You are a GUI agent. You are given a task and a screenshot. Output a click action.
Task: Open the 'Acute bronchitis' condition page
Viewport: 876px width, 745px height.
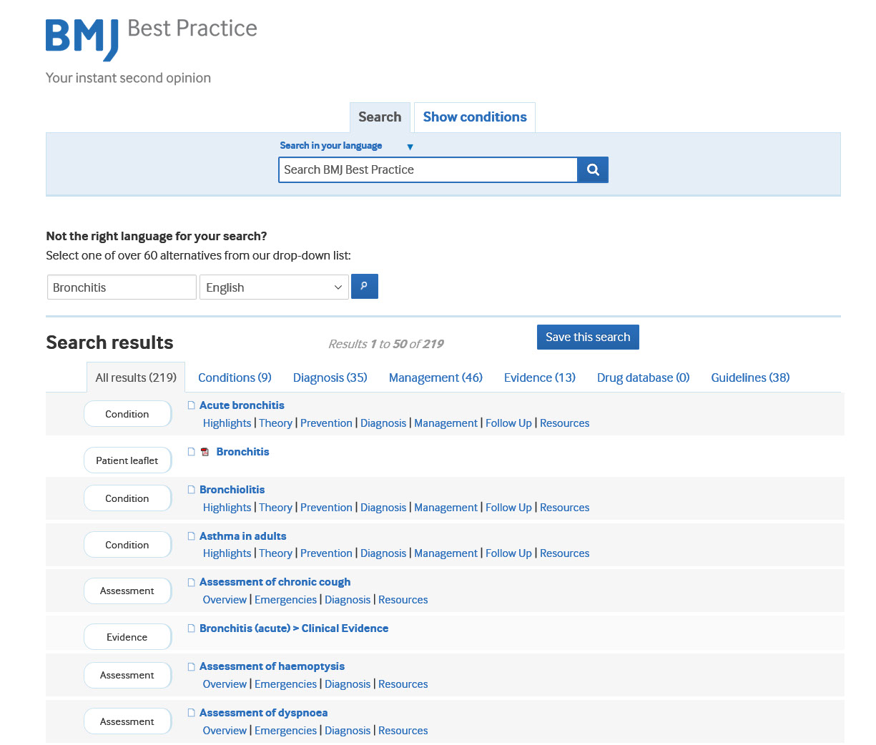242,405
